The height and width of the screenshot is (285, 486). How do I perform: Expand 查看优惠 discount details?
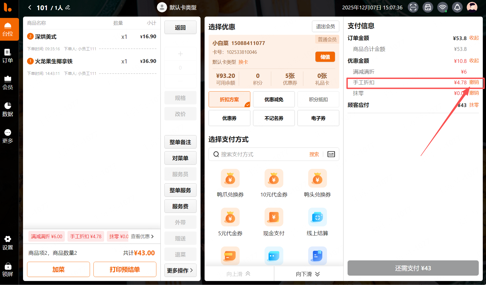[142, 236]
